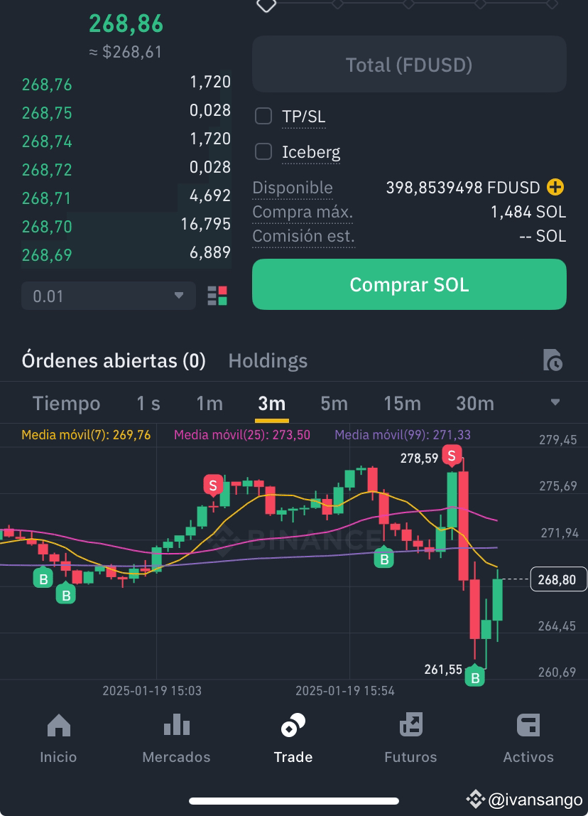Image resolution: width=588 pixels, height=816 pixels.
Task: Select the 268,76 bid price row
Action: [x=126, y=83]
